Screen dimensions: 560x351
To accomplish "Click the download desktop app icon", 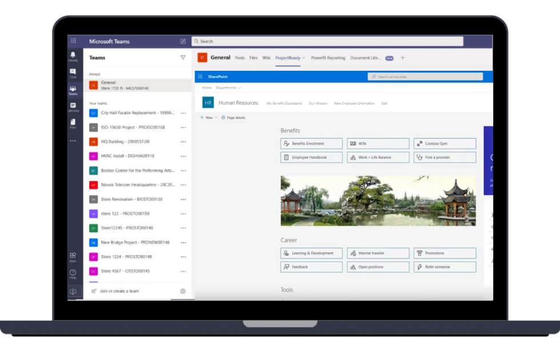I will [x=73, y=292].
